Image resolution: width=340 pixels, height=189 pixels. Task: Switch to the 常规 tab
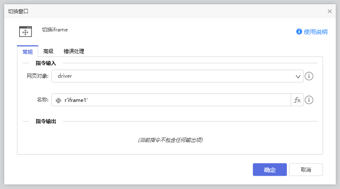pyautogui.click(x=28, y=51)
